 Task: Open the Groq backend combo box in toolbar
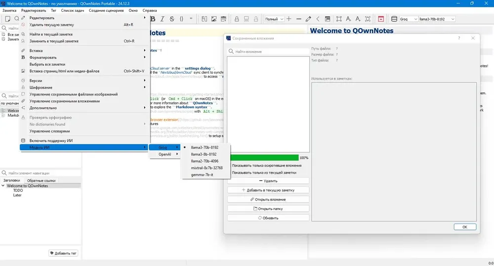[x=409, y=19]
